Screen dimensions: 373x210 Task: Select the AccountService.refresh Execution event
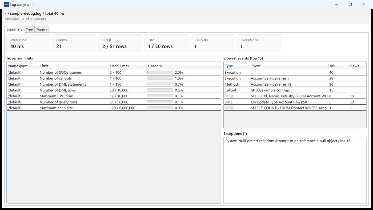[295, 78]
